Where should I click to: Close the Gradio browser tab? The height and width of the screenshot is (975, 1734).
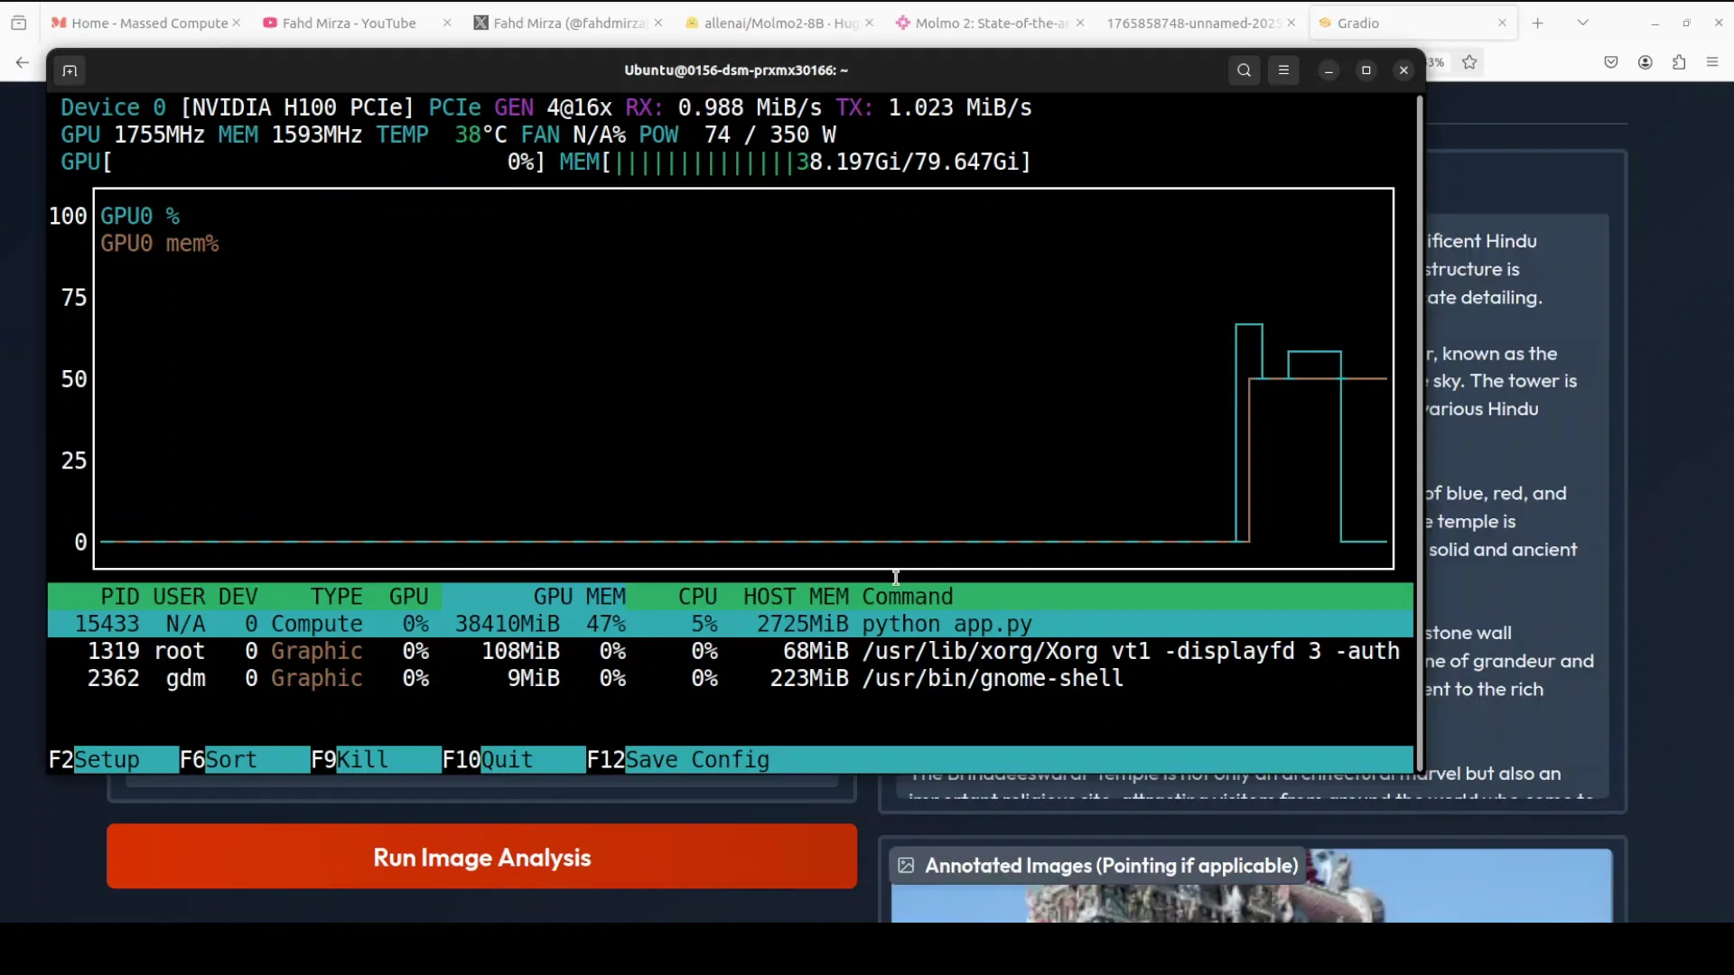(x=1502, y=23)
